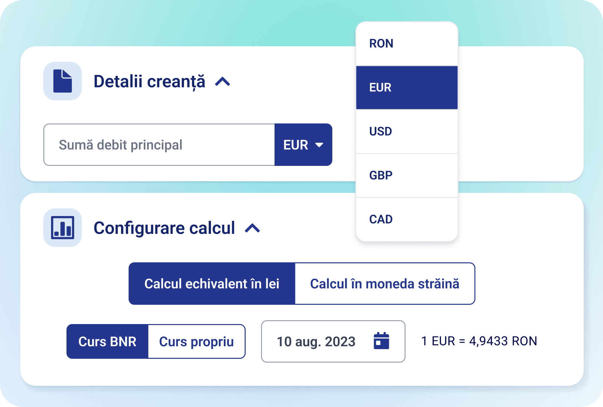This screenshot has width=603, height=407.
Task: Click the 10 aug. 2023 date field
Action: [316, 341]
